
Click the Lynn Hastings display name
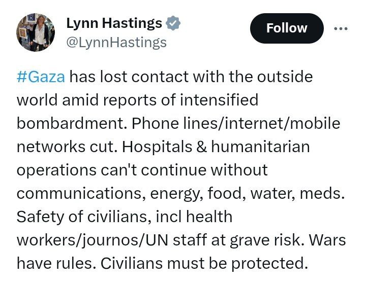pos(114,23)
